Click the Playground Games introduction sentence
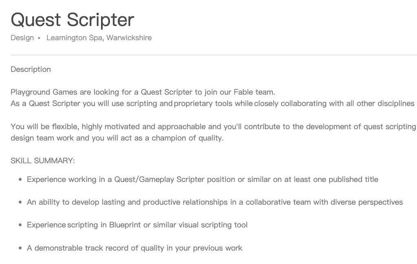Image resolution: width=417 pixels, height=264 pixels. click(x=143, y=92)
